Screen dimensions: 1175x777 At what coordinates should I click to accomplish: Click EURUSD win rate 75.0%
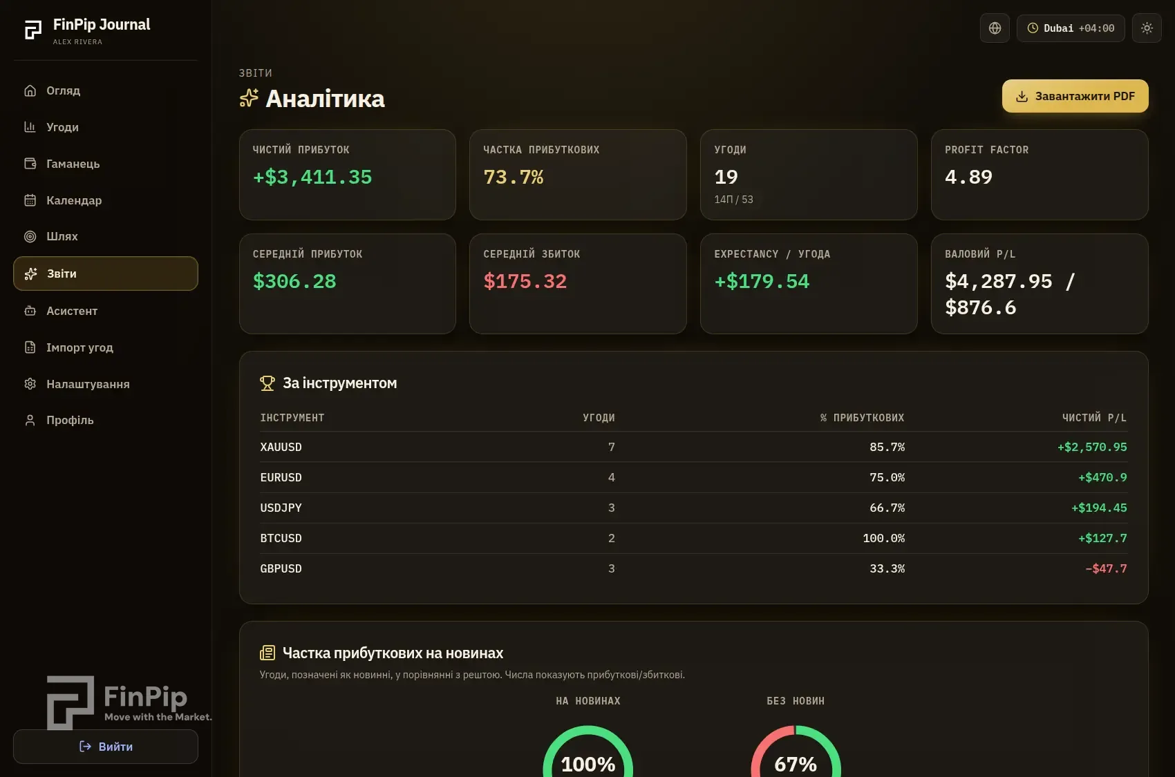click(887, 477)
